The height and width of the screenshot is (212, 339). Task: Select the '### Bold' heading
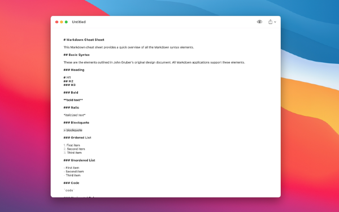[x=71, y=93]
